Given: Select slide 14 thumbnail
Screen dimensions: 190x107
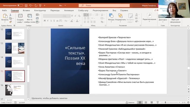Looking at the screenshot, I should tap(15, 62).
